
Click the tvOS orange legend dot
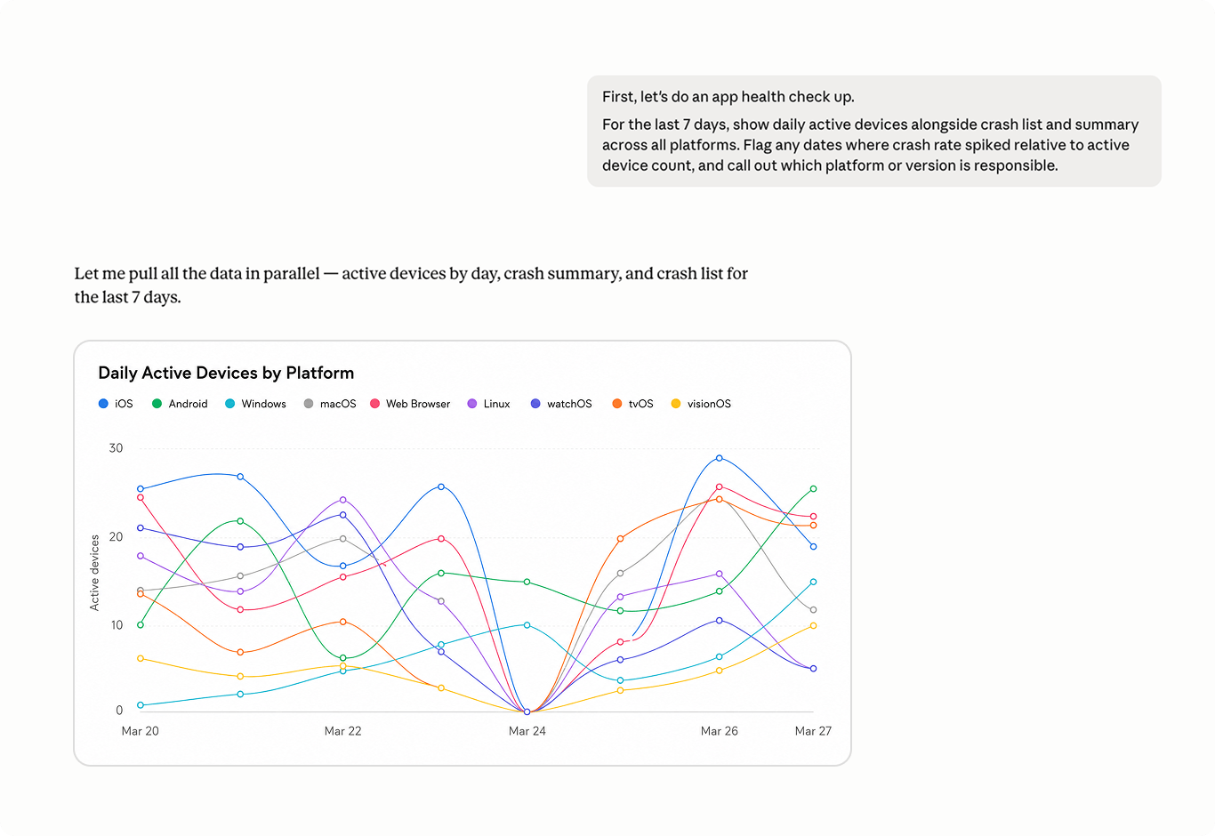point(617,404)
